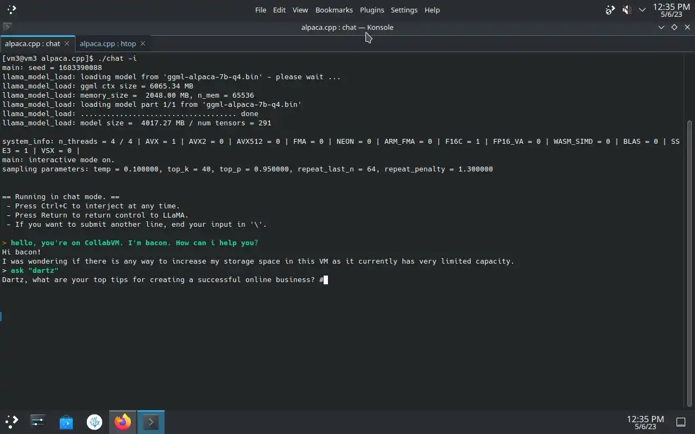Switch to Firefox in the taskbar
This screenshot has height=434, width=695.
(123, 422)
